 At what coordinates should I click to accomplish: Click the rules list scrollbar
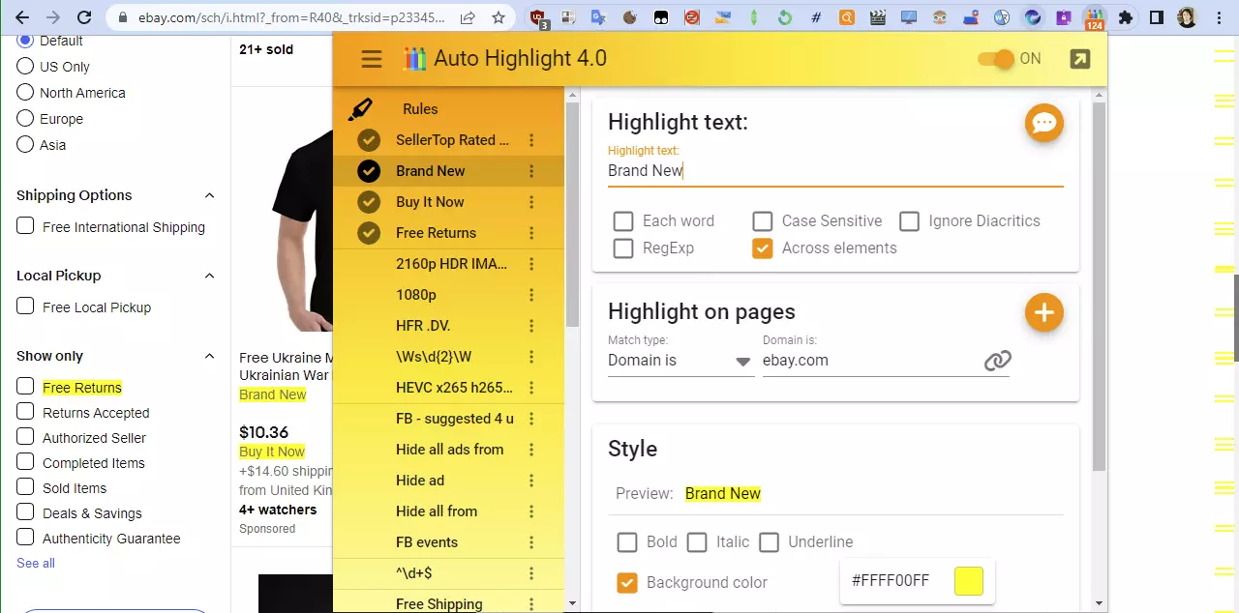coord(572,213)
